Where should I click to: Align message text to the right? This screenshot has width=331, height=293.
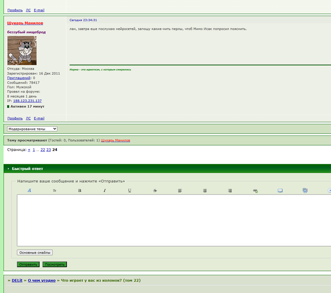point(230,191)
